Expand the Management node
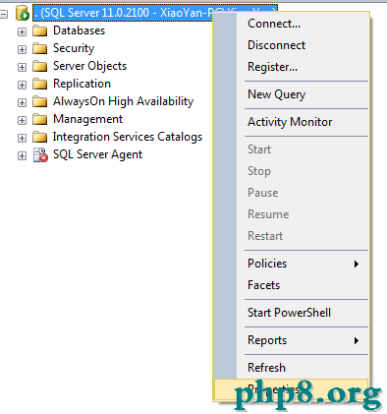Viewport: 387px width, 414px height. [22, 120]
